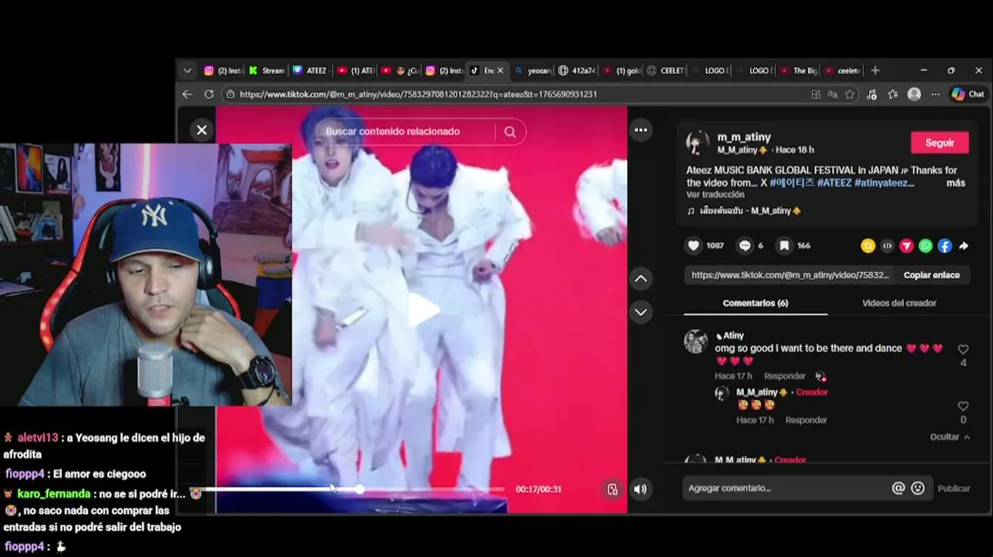Like the M_M_atiny creator reply heart

pos(963,406)
